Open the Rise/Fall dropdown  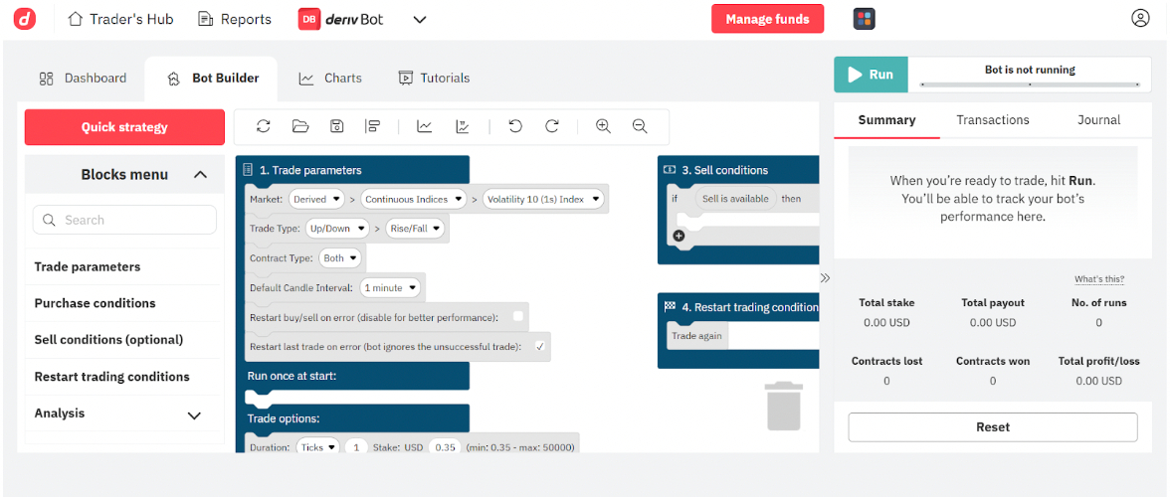[x=415, y=229]
